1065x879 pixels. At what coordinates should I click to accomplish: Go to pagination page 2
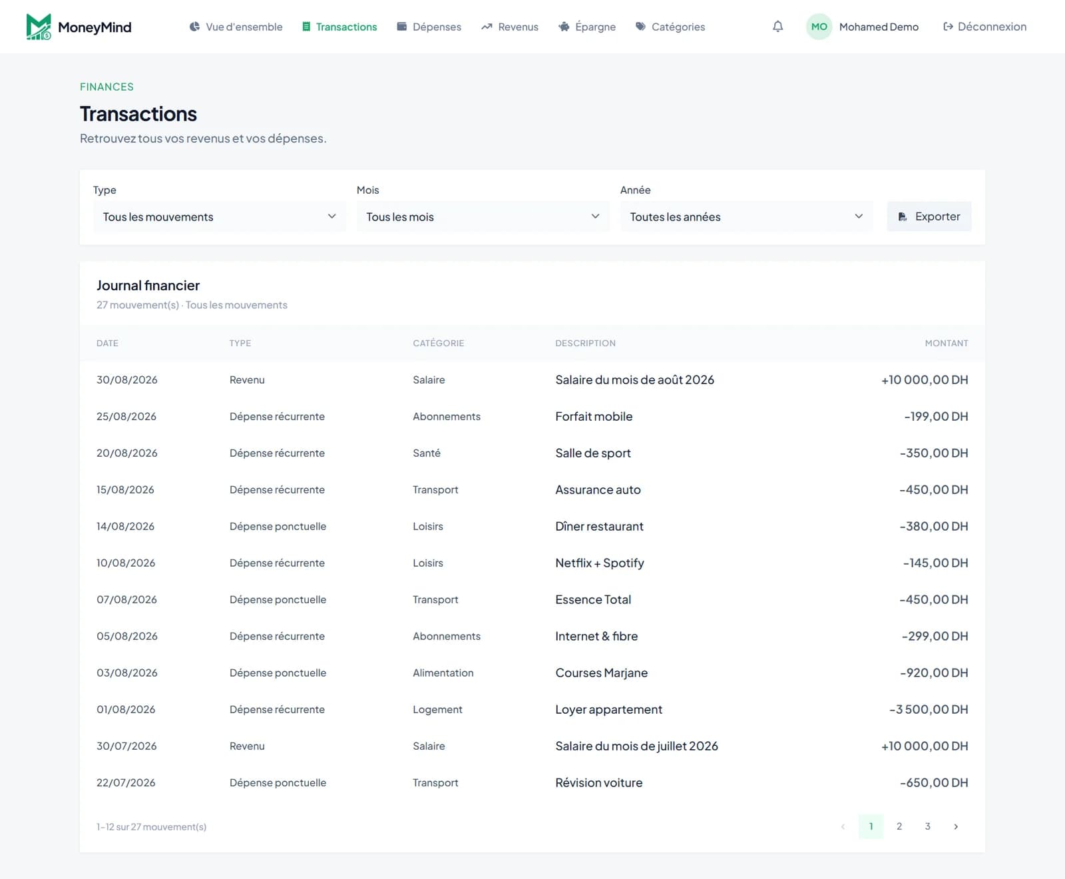click(899, 826)
